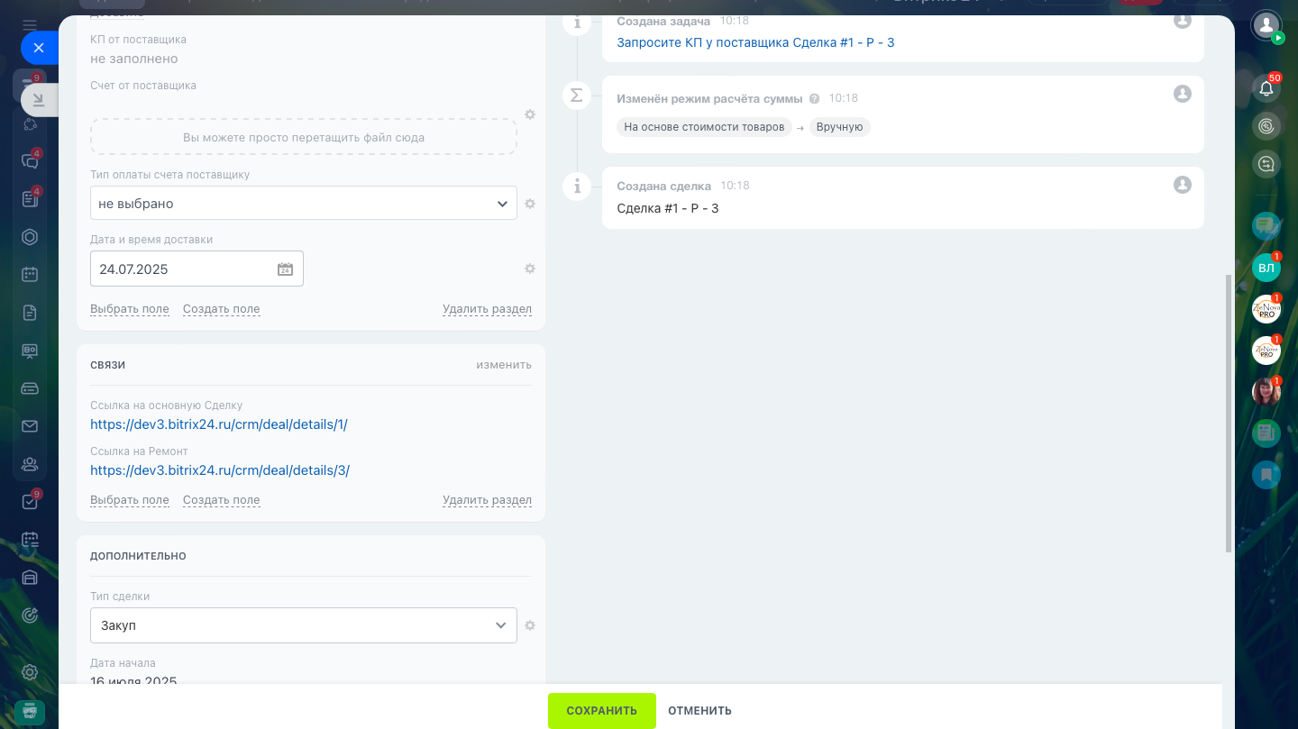The image size is (1298, 729).
Task: Open the woman's photo chat avatar
Action: tap(1266, 392)
